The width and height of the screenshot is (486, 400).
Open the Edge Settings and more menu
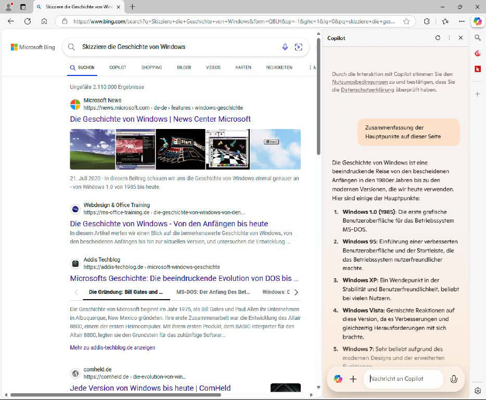462,21
